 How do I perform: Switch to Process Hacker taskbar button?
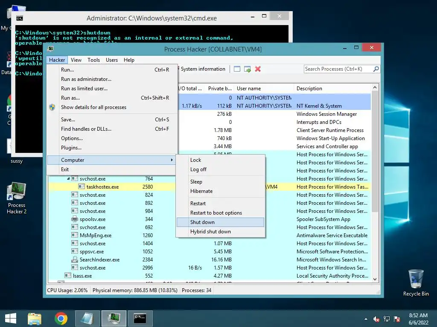[114, 318]
